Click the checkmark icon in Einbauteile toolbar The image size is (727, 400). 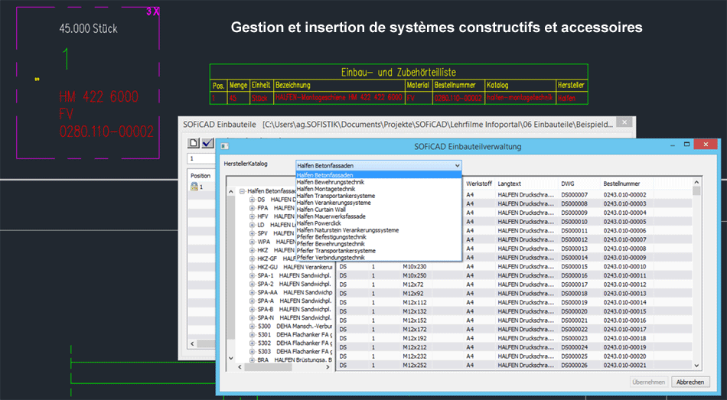(207, 144)
